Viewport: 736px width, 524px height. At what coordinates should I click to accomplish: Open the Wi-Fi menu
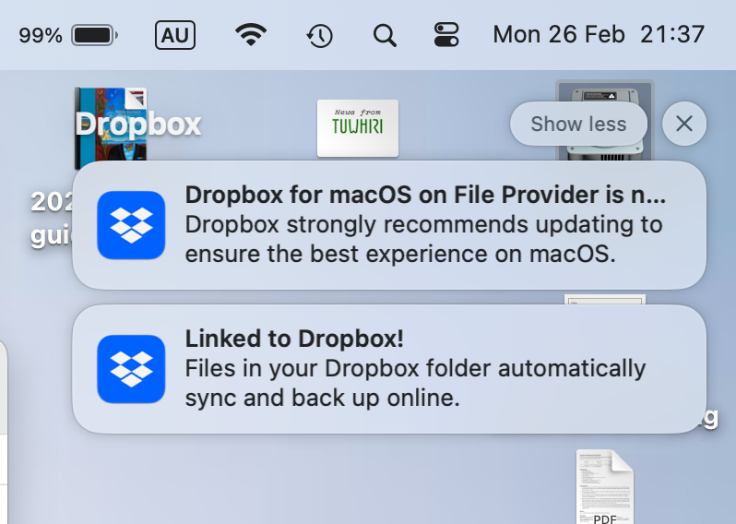pos(251,35)
